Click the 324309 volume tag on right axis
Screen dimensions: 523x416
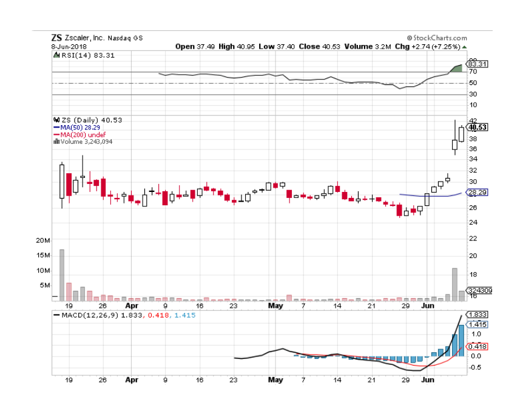(x=480, y=290)
